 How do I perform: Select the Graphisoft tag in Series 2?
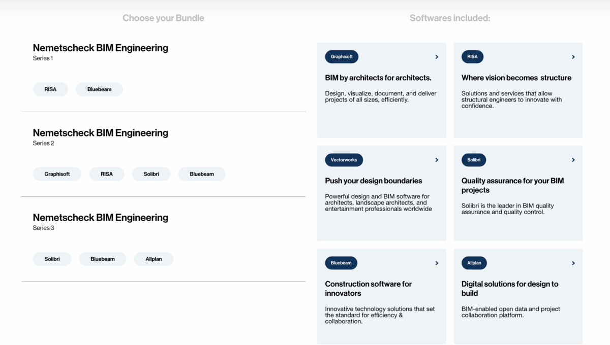(57, 174)
